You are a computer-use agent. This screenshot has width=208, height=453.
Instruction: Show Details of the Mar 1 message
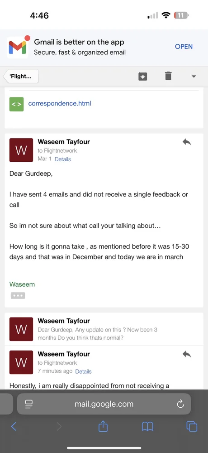pyautogui.click(x=62, y=159)
